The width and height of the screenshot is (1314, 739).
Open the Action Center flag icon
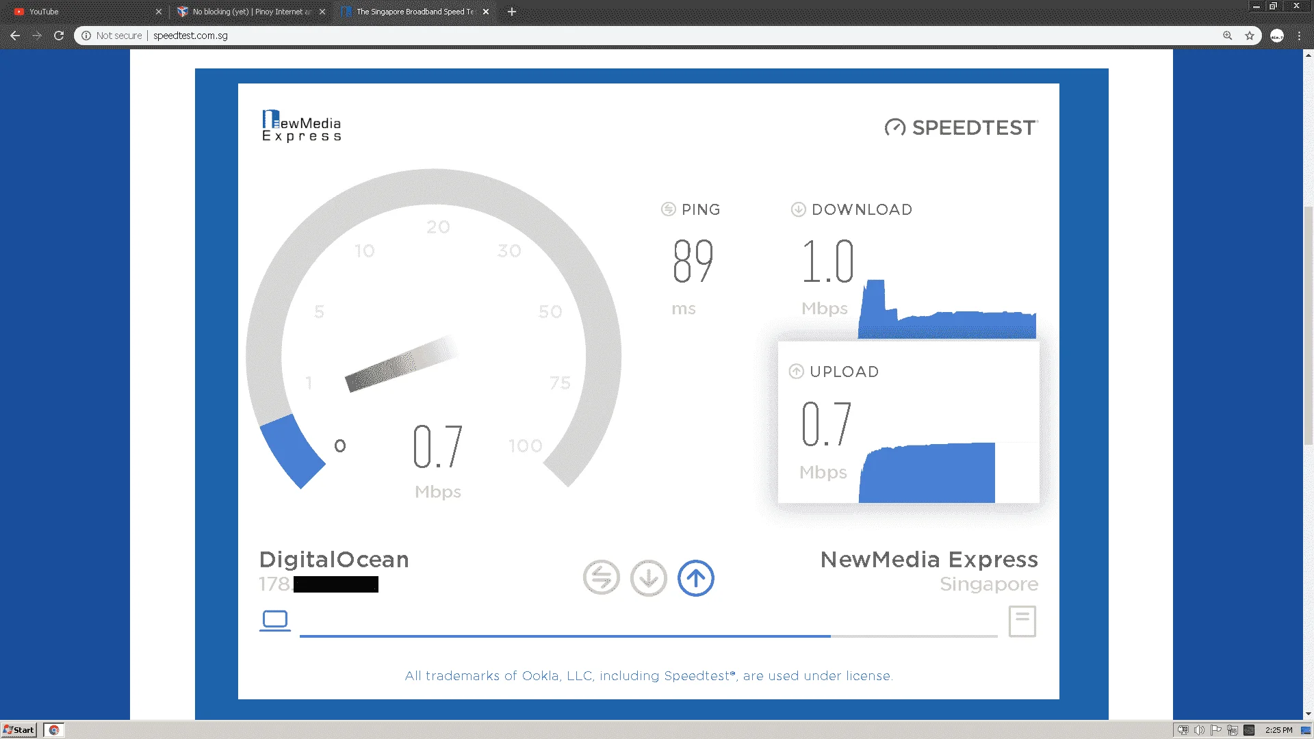coord(1216,730)
